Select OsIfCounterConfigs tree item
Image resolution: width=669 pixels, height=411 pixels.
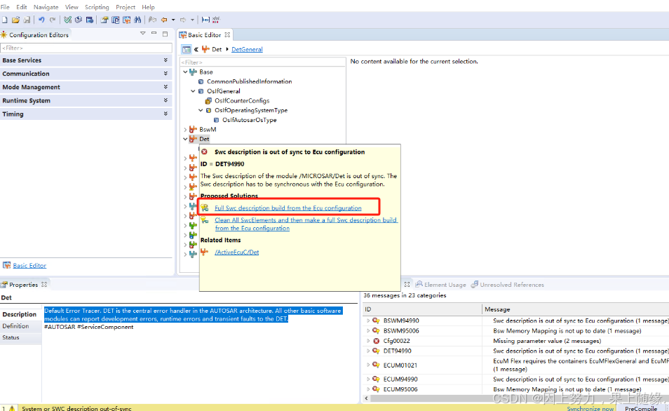click(x=242, y=101)
